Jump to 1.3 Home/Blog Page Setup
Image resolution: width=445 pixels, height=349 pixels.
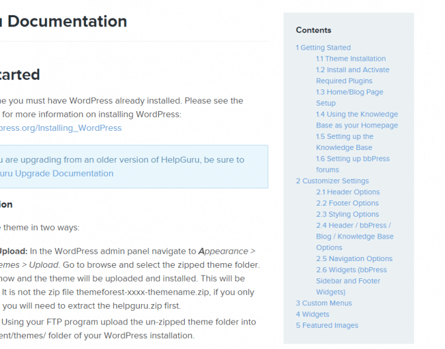coord(350,97)
